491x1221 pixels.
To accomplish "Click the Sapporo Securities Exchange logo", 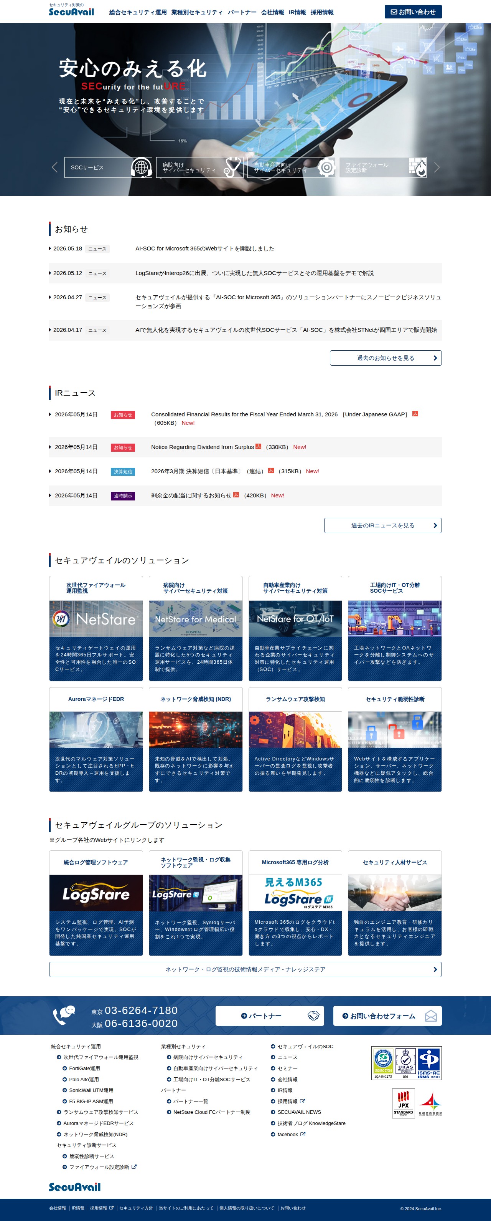I will [x=430, y=1103].
